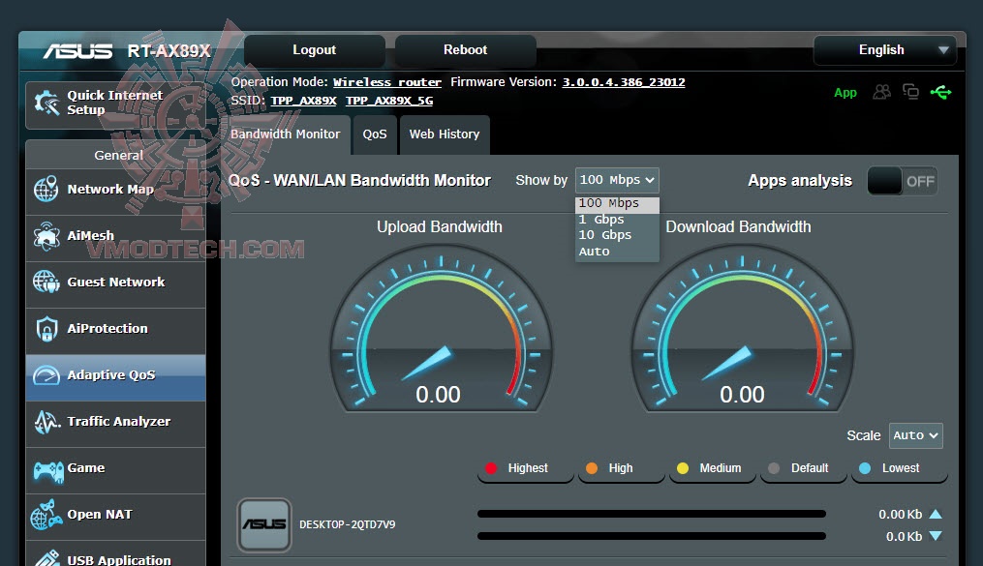Click the Reboot button
Screen dimensions: 983x566
point(464,49)
